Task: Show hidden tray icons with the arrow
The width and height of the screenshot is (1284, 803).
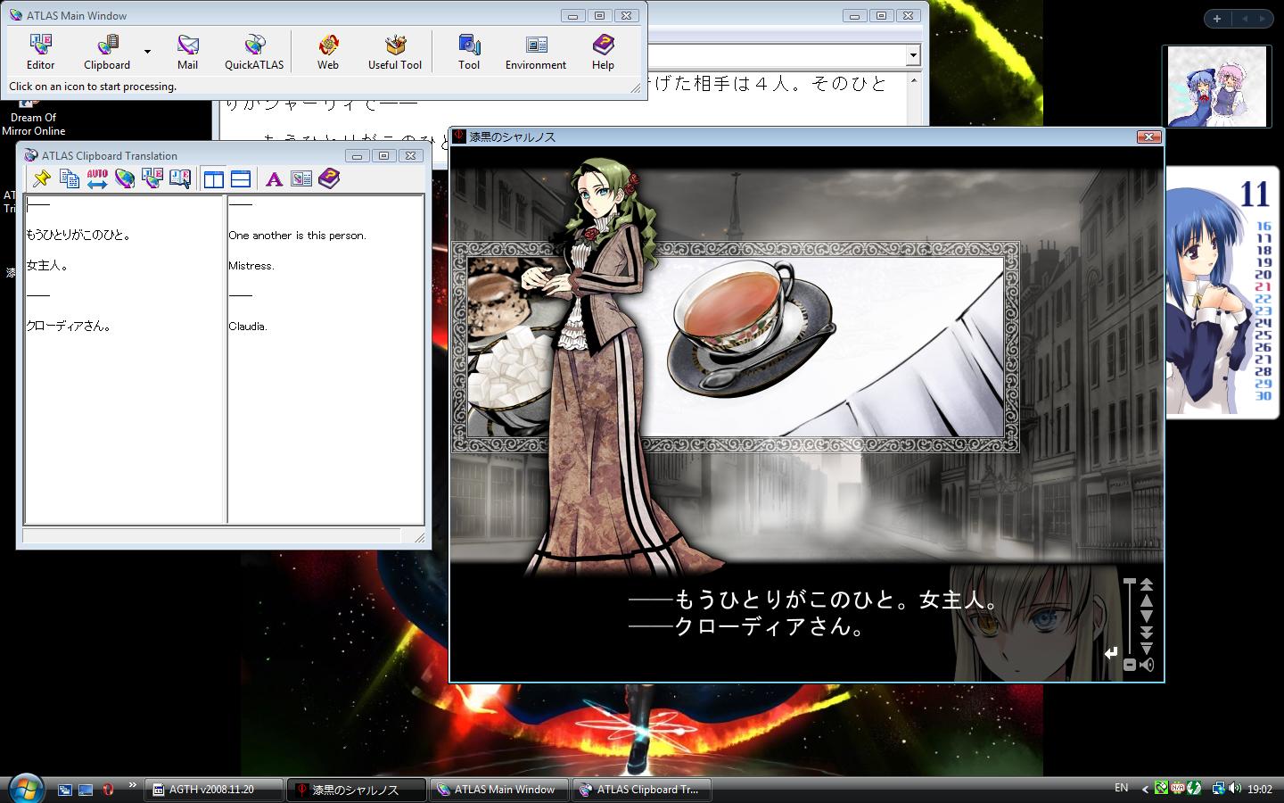Action: coord(1145,789)
